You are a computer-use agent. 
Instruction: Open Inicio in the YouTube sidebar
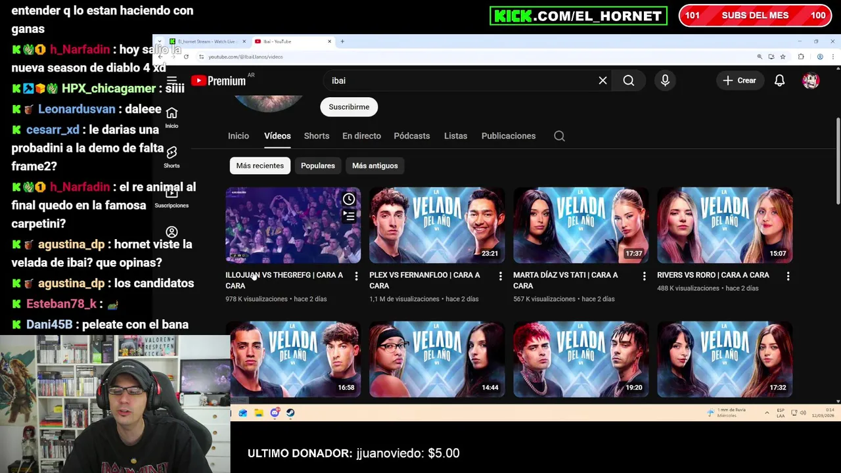(x=171, y=117)
